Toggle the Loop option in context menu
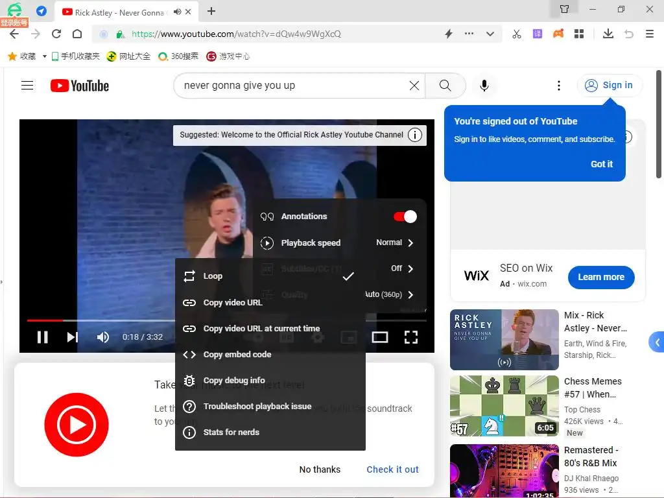This screenshot has width=664, height=498. tap(270, 276)
